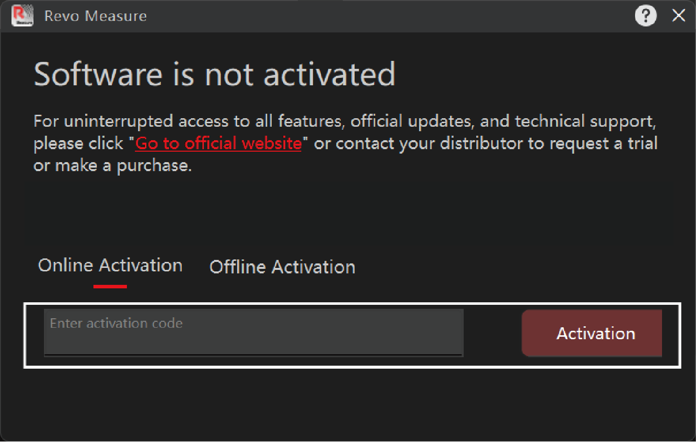
Task: Close the Revo Measure activation window
Action: pyautogui.click(x=679, y=16)
